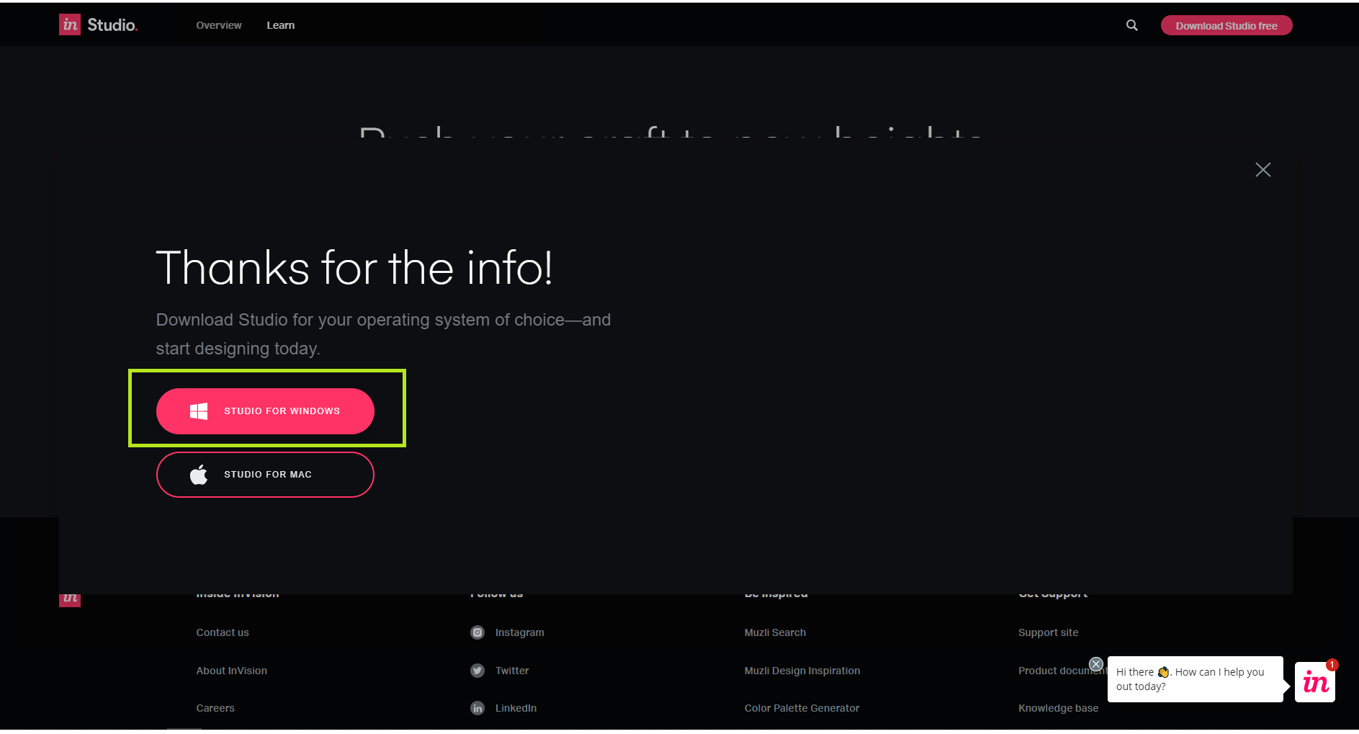Image resolution: width=1359 pixels, height=734 pixels.
Task: Click the 'Thanks for the info!' heading
Action: 354,268
